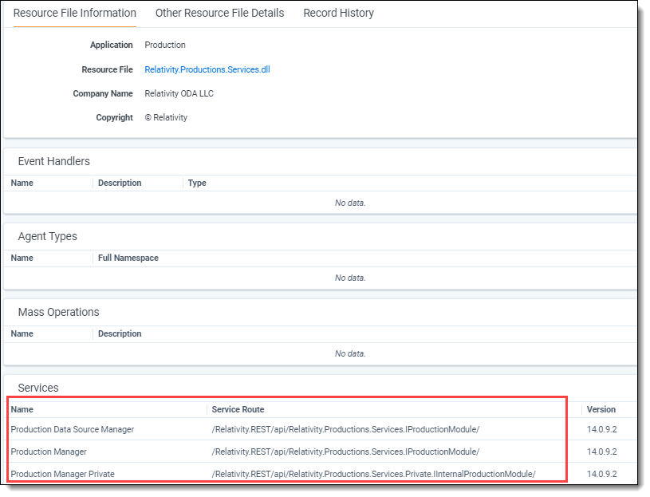The image size is (650, 497).
Task: Click Type column header in Event Handlers
Action: point(197,183)
